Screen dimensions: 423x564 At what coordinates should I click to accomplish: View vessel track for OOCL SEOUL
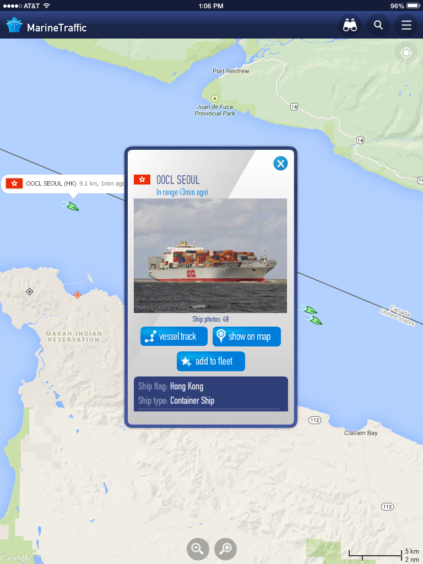(x=173, y=337)
